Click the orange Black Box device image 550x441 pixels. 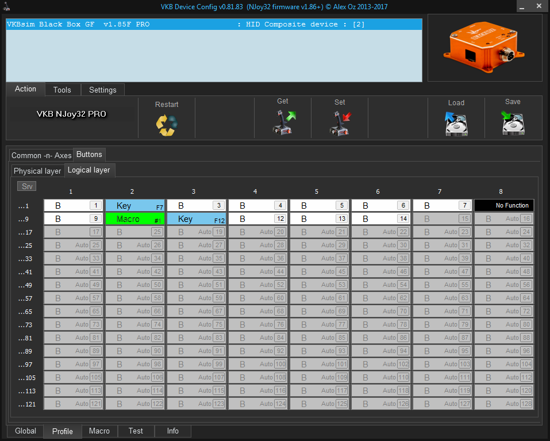pyautogui.click(x=484, y=47)
